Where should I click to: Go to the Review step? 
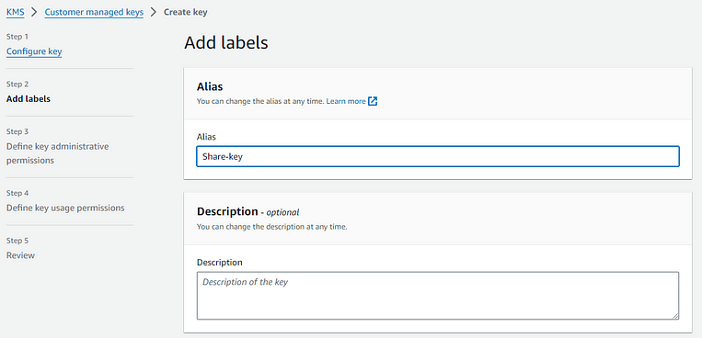[x=20, y=255]
